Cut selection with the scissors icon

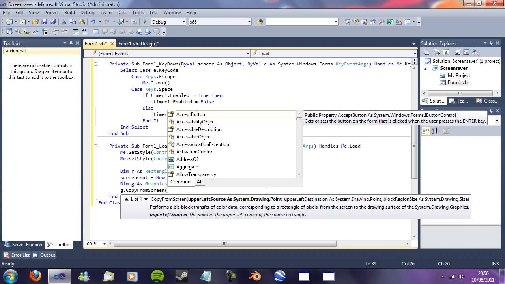tap(64, 22)
